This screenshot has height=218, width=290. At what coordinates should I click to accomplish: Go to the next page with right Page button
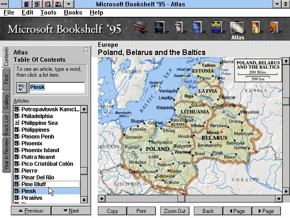(x=266, y=211)
